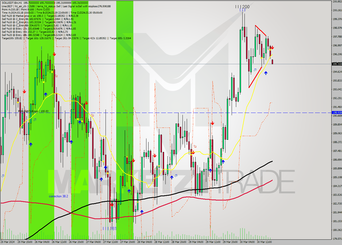This screenshot has height=245, width=342.
Task: Select the '27 Mar 20:00' time label
Action: point(128,242)
